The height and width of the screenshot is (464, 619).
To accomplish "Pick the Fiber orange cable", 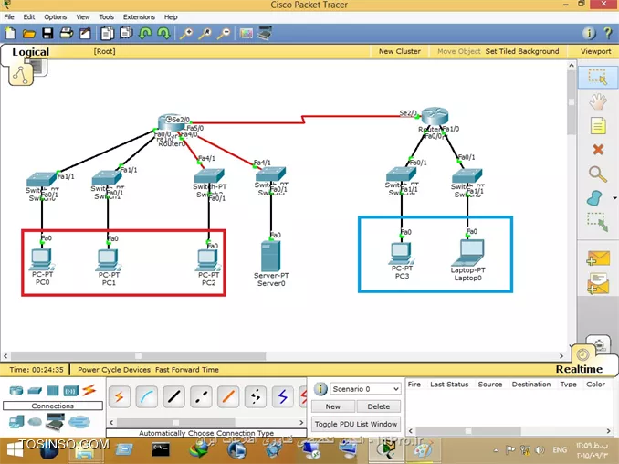I will tap(228, 397).
